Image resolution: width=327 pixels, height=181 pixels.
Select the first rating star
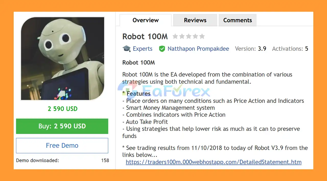[175, 36]
